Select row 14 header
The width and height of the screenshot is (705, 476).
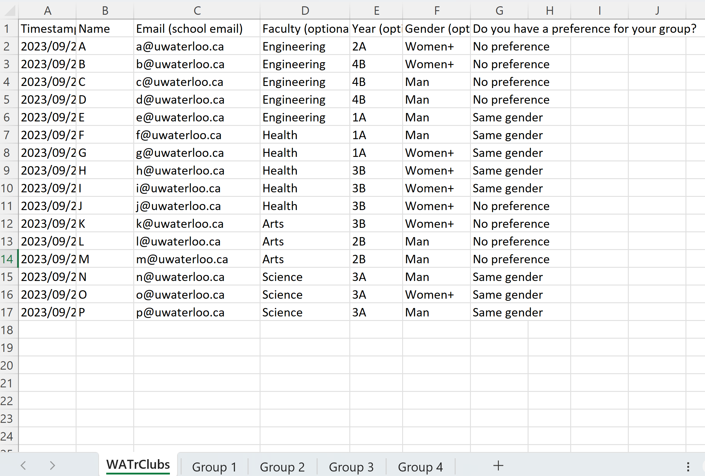click(7, 259)
